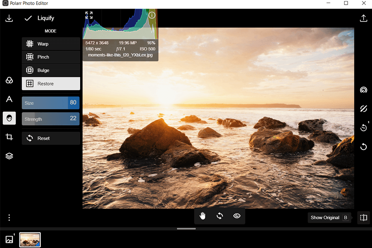Open the face retouch panel

point(9,118)
